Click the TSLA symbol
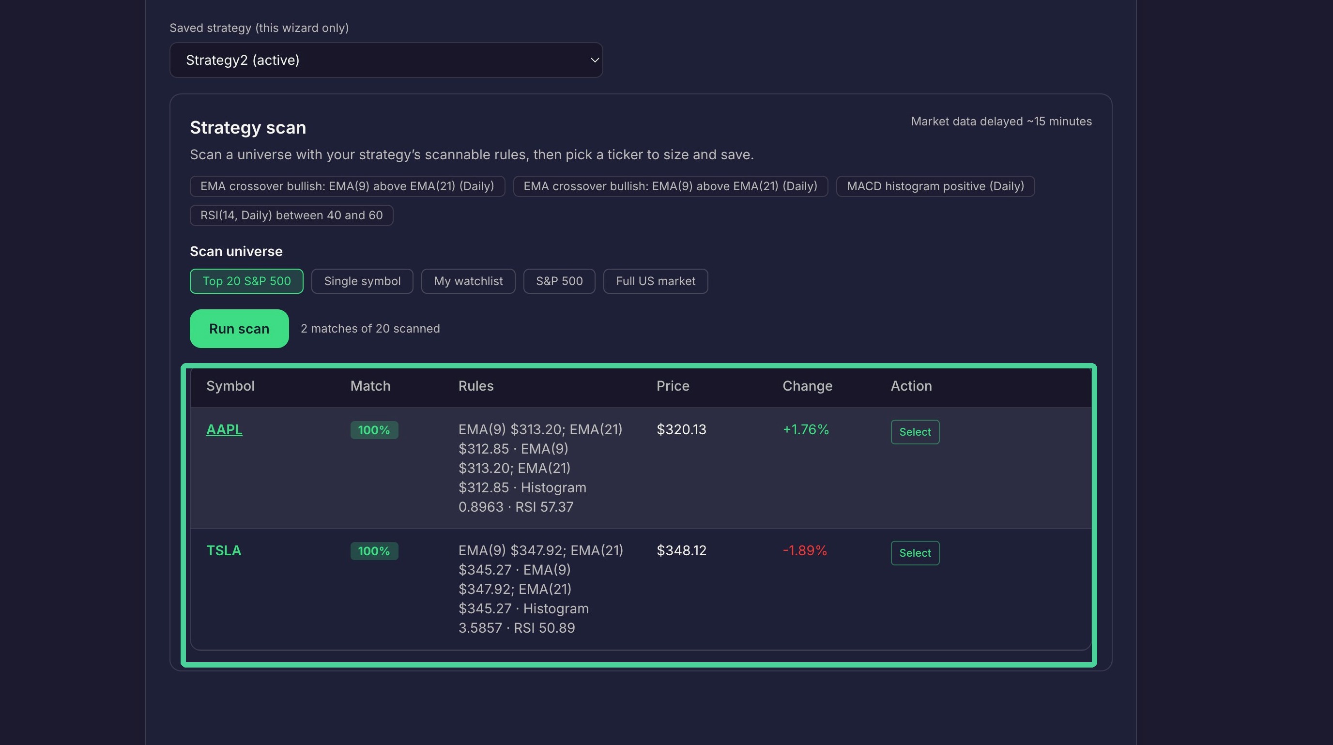The width and height of the screenshot is (1333, 745). click(224, 550)
